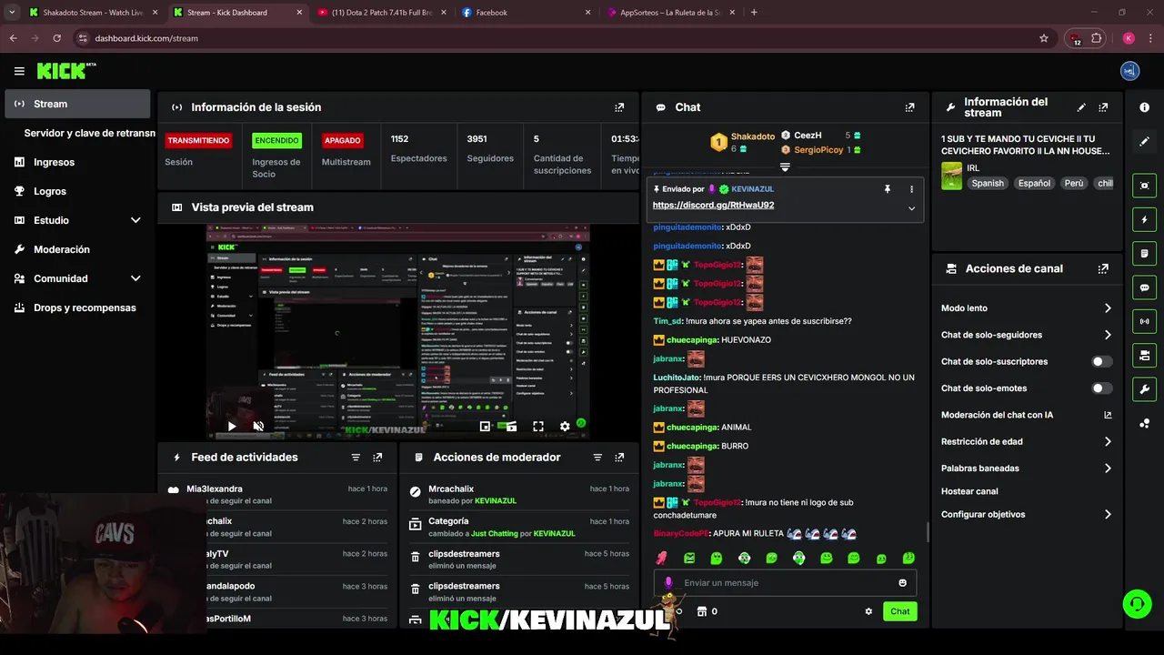Toggle Chat de solo-emotes switch

pyautogui.click(x=1101, y=388)
